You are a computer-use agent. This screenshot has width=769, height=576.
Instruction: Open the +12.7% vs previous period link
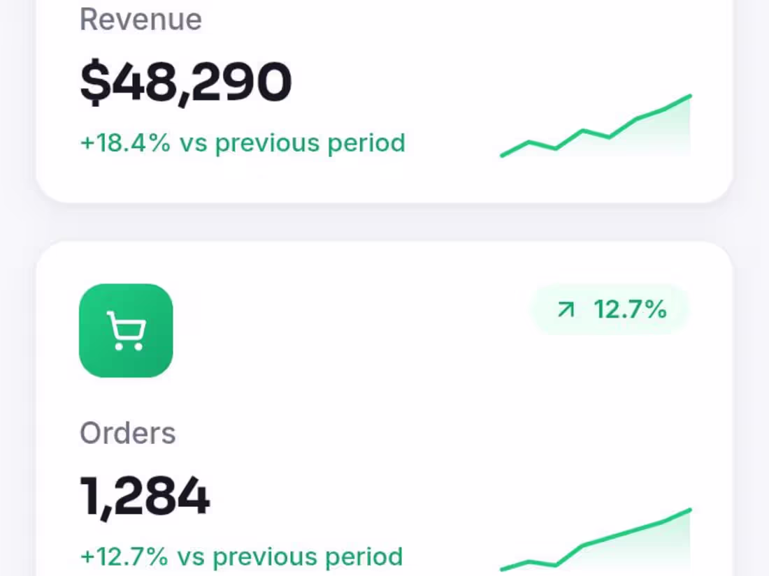(x=241, y=557)
